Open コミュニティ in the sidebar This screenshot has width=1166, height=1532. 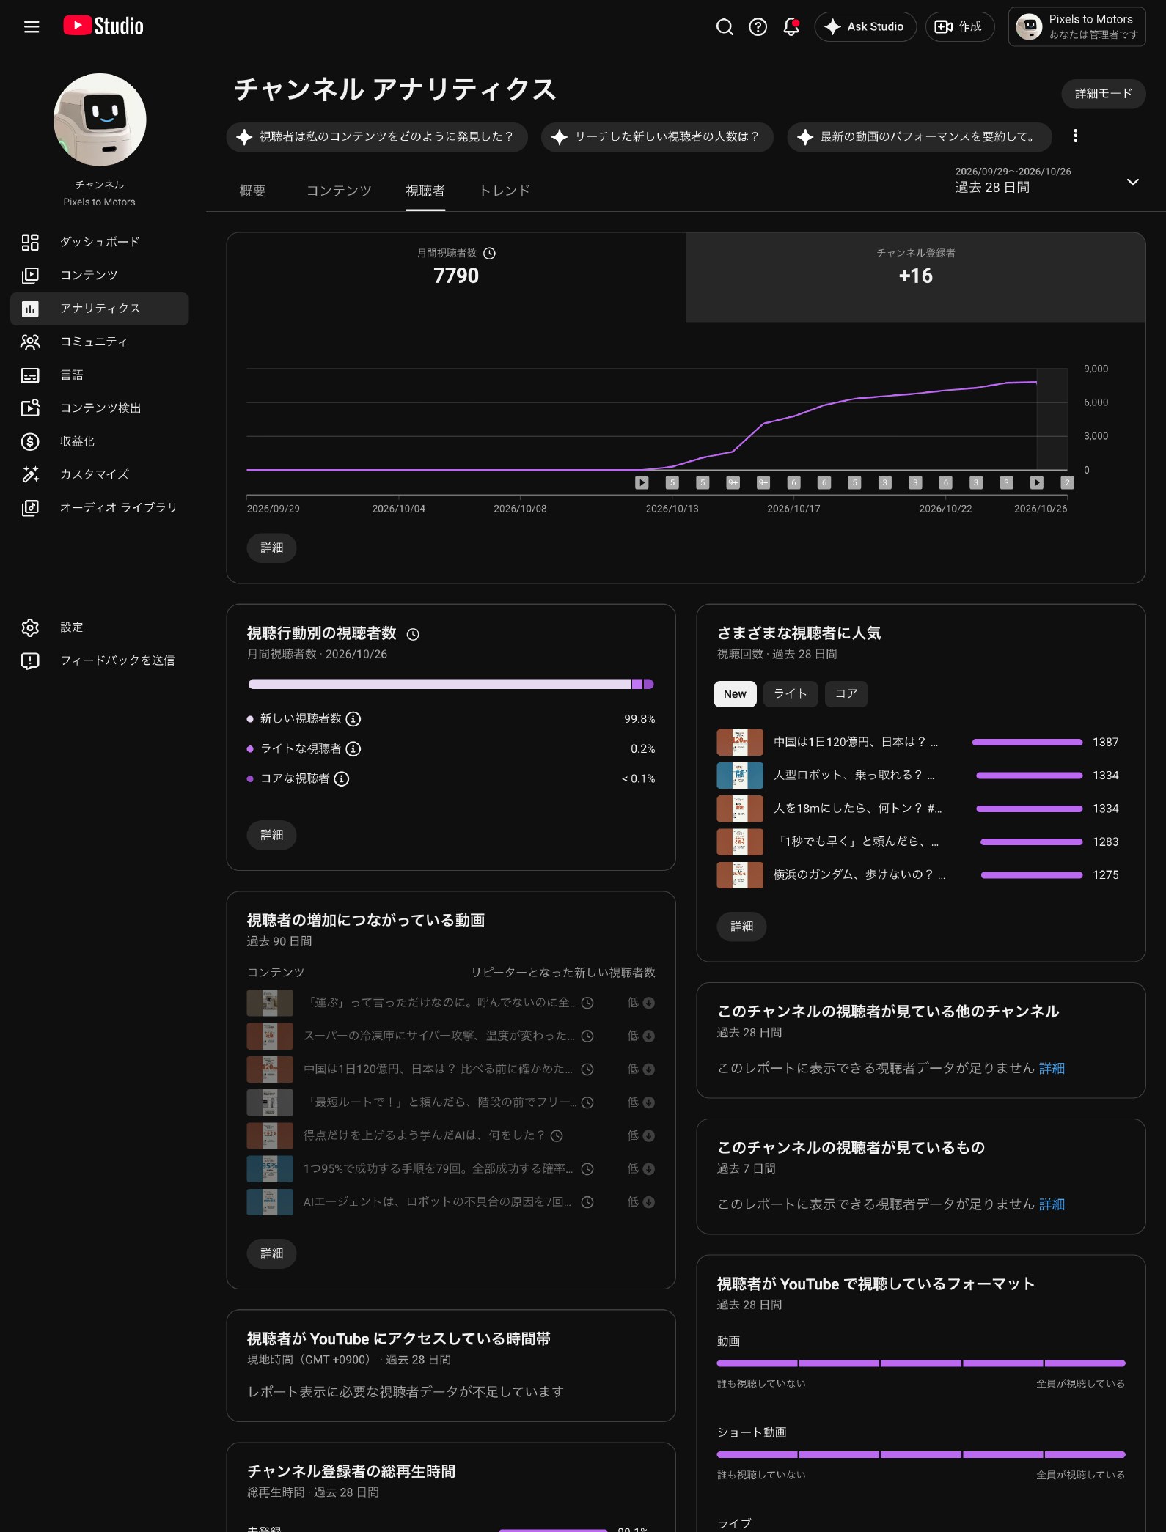click(100, 342)
